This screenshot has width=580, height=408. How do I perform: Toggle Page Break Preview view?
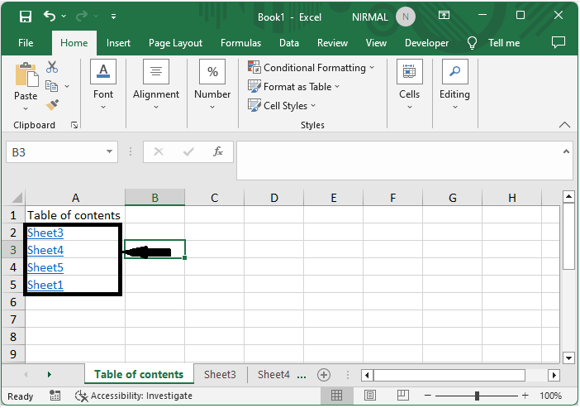402,396
